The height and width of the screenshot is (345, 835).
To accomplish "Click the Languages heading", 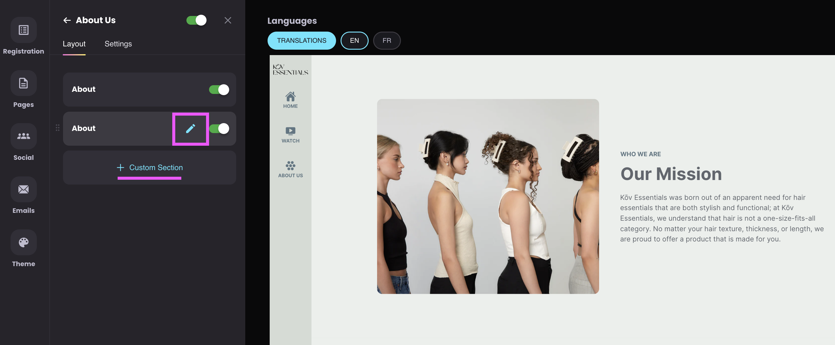I will 292,21.
